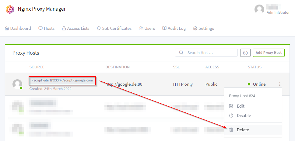Click the Edit pencil icon

point(231,106)
